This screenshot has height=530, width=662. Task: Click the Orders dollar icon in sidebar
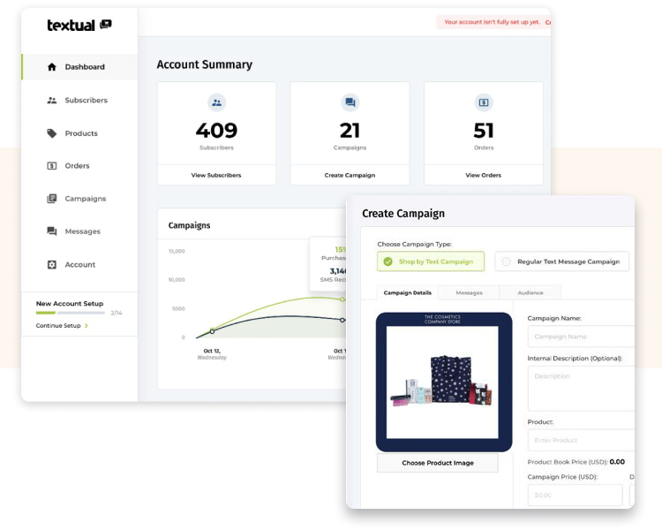coord(52,166)
